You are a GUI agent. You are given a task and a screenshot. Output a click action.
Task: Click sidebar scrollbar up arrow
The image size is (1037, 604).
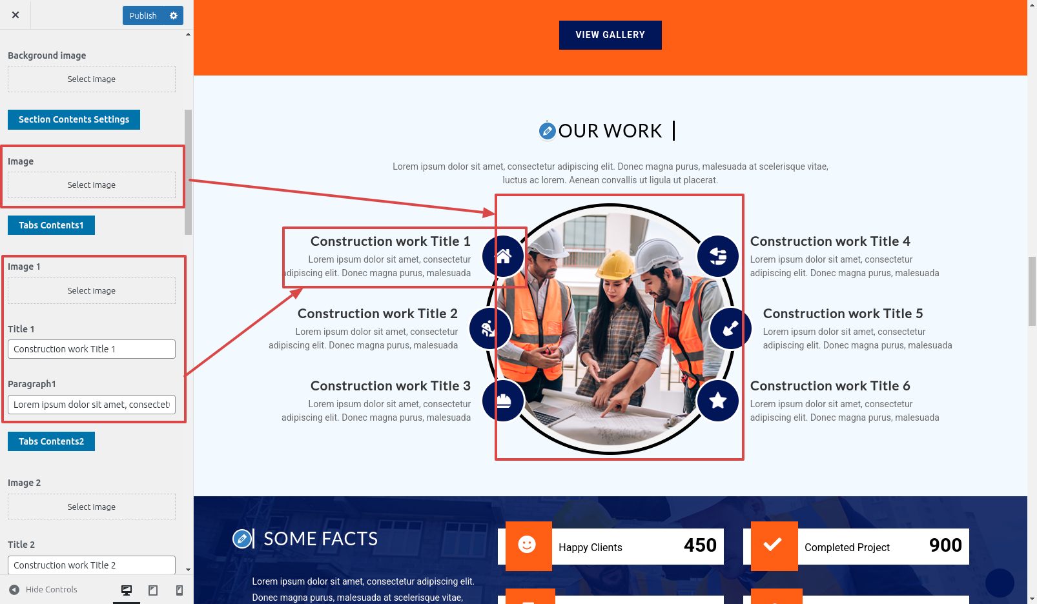point(188,34)
